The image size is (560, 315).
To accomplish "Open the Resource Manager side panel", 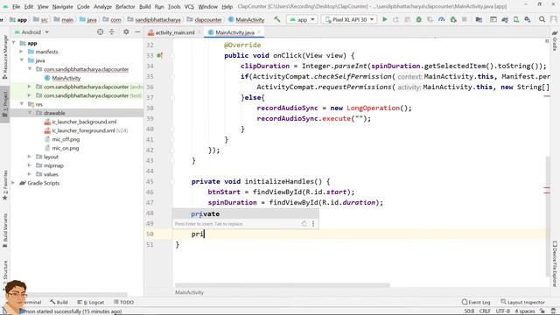I will 5,57.
